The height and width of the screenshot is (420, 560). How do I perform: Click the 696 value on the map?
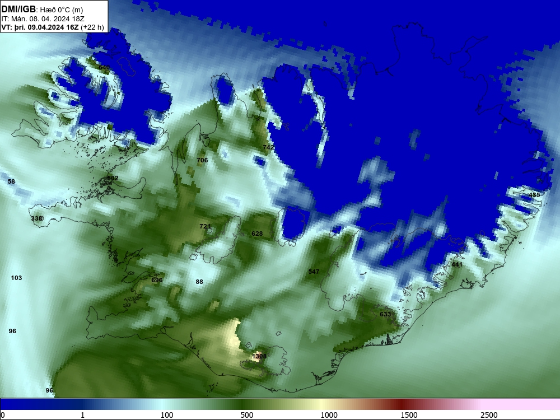coord(157,280)
